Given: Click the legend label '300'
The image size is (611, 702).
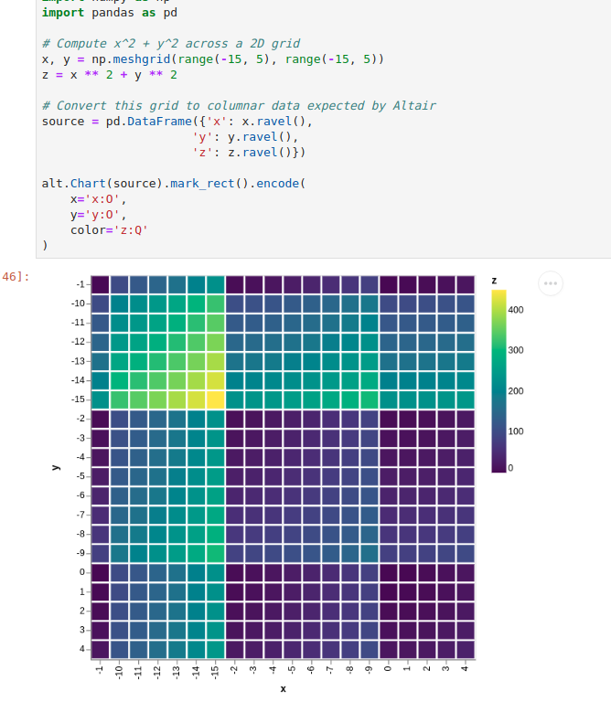Looking at the screenshot, I should (x=516, y=350).
